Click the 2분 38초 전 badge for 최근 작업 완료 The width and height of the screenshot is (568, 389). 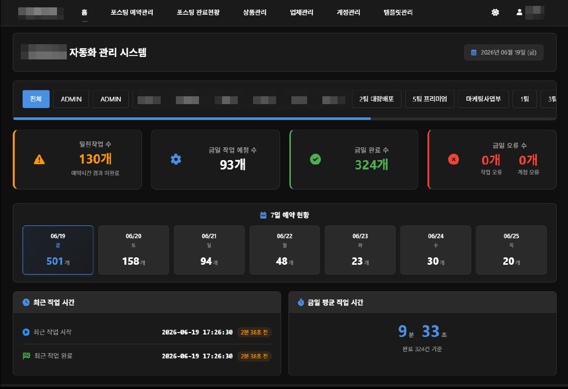click(255, 356)
